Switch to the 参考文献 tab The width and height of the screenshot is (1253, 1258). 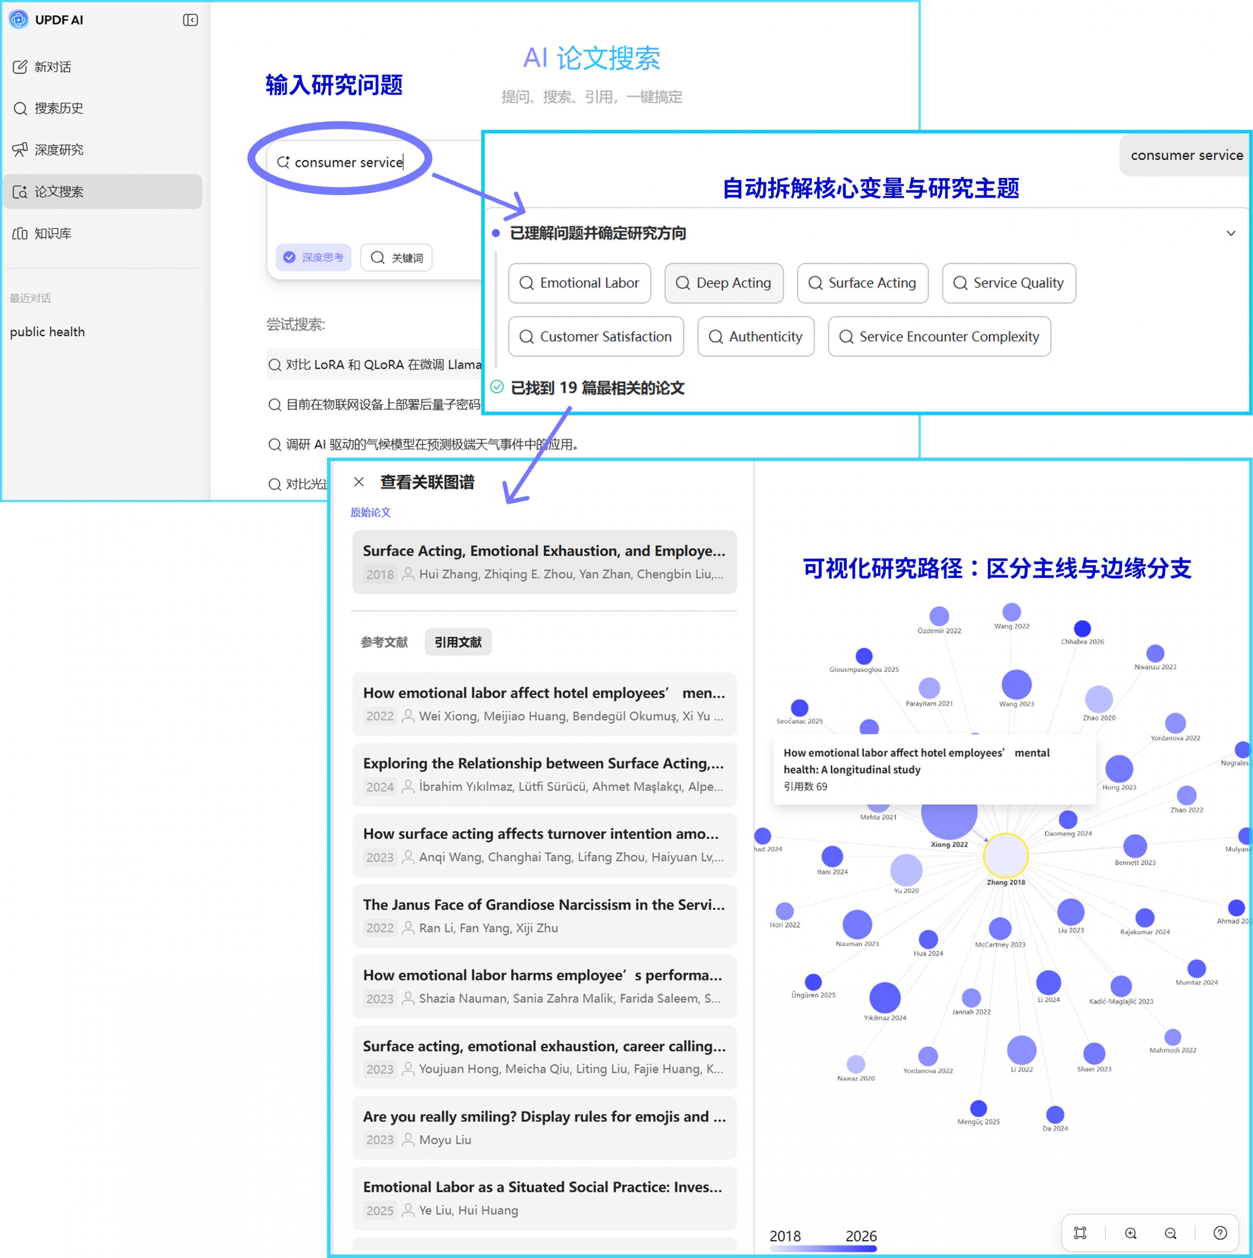point(384,642)
